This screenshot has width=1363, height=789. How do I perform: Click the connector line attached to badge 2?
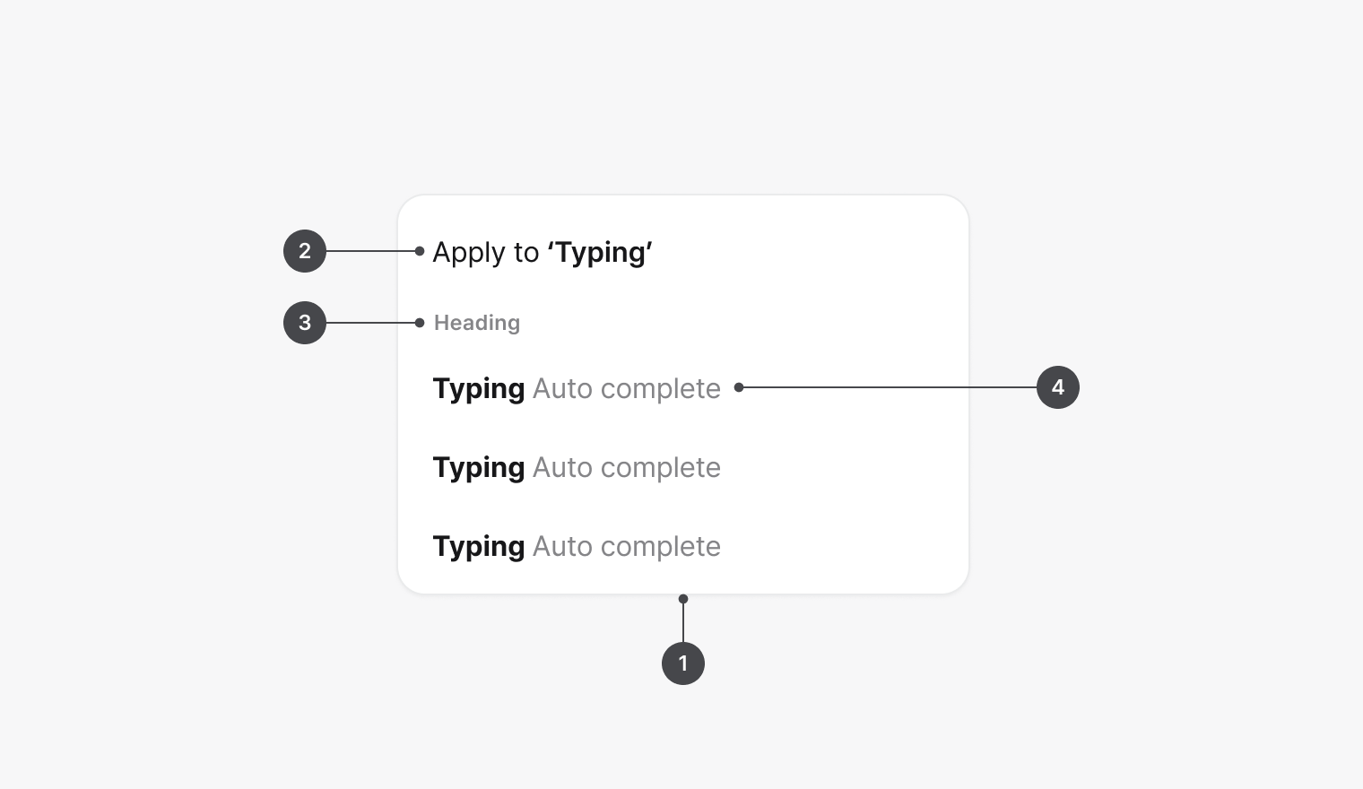(371, 251)
